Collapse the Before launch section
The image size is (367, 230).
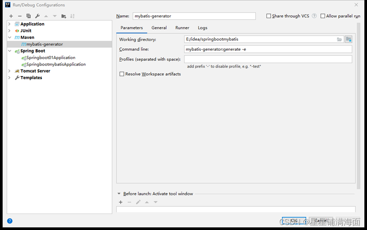[119, 194]
